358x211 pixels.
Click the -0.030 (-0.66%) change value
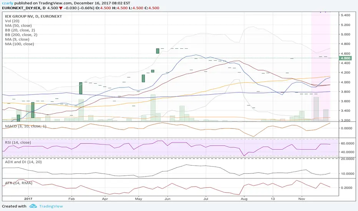(x=79, y=8)
